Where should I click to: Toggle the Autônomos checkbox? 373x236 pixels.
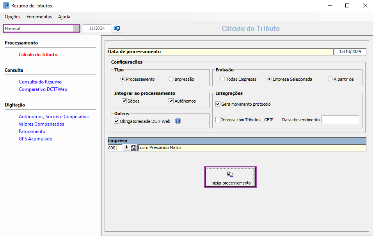[171, 101]
